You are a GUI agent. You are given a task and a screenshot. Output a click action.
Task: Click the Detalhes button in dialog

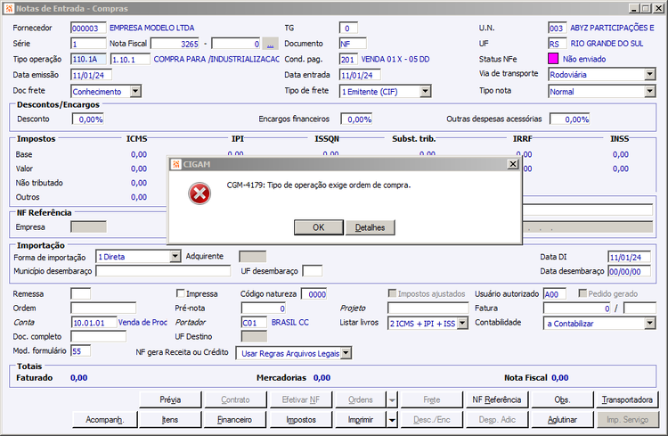[370, 227]
